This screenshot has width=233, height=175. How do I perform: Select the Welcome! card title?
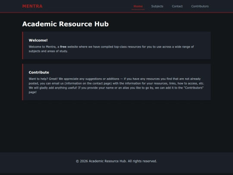(38, 40)
